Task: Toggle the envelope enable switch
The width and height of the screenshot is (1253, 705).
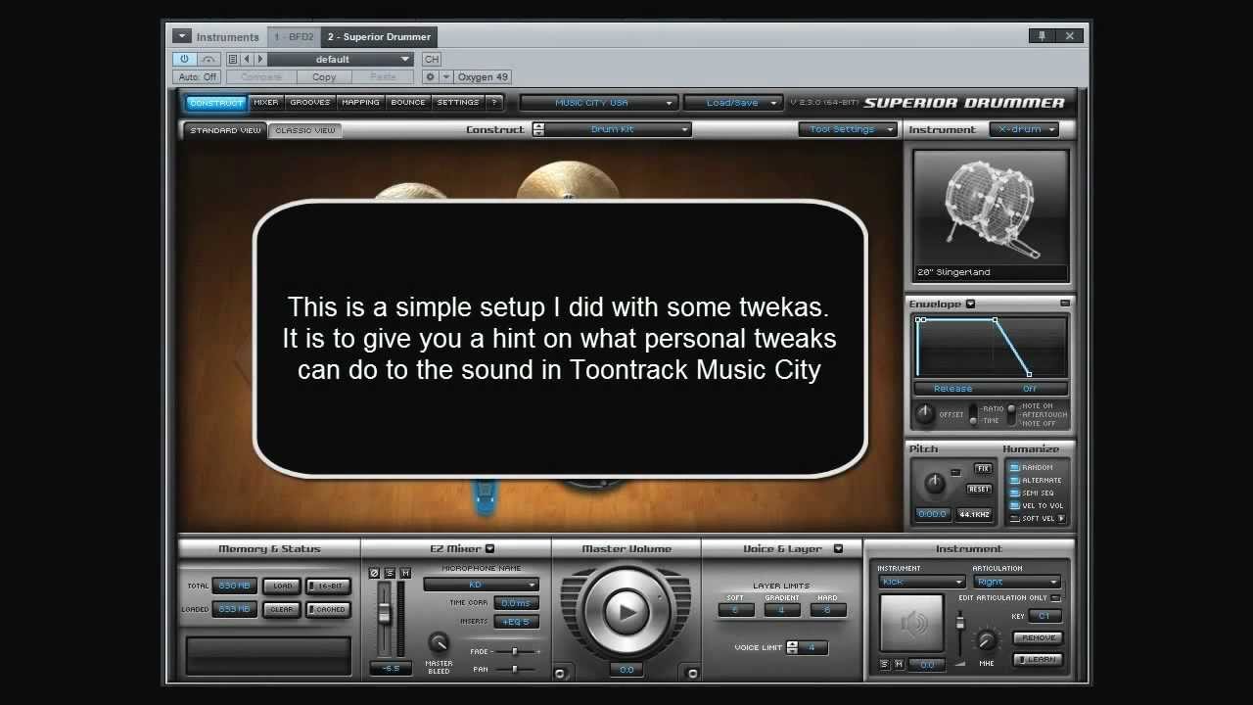Action: (1065, 304)
